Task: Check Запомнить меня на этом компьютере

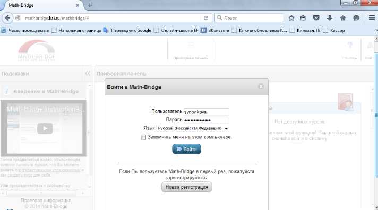Action: click(143, 137)
